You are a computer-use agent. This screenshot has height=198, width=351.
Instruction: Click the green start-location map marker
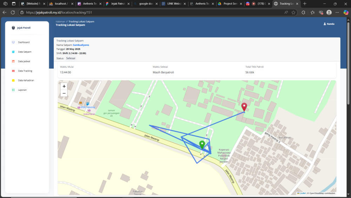tap(202, 145)
